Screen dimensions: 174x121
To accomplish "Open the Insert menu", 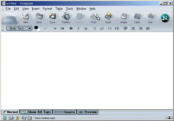I will click(36, 9).
